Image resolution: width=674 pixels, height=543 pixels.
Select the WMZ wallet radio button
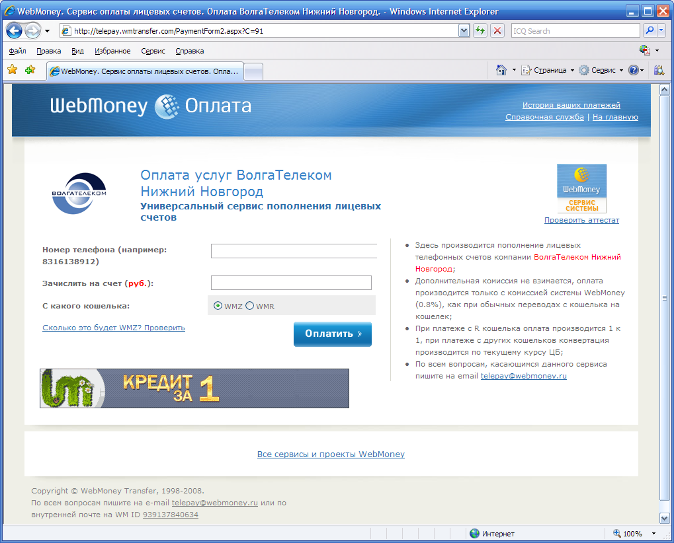(x=218, y=306)
